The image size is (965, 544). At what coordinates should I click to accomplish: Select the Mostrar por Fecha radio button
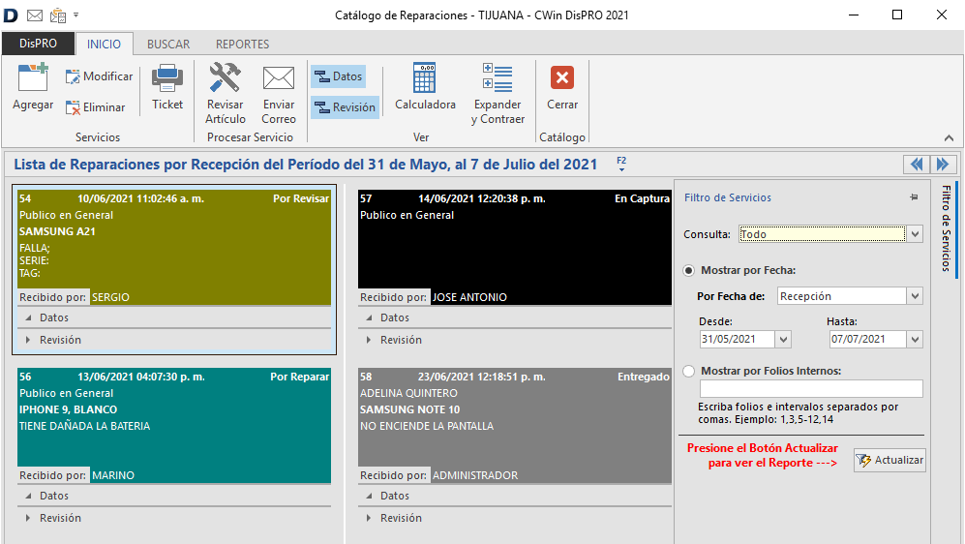click(689, 271)
